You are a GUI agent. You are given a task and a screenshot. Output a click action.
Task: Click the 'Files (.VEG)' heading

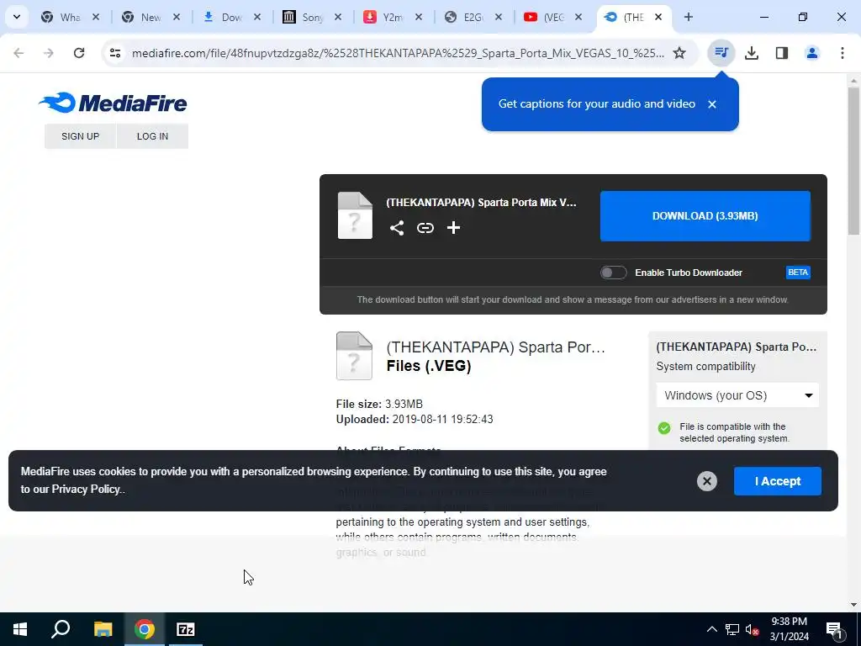tap(429, 366)
